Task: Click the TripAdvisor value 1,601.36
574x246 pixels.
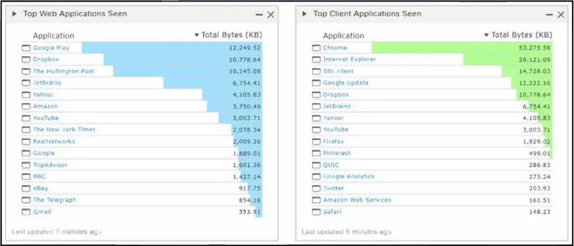Action: [247, 165]
